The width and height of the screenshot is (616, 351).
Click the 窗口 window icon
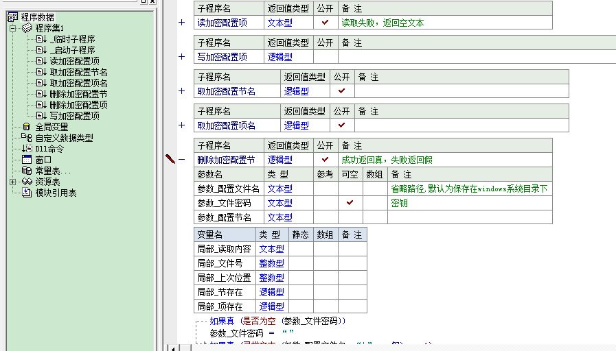(27, 159)
